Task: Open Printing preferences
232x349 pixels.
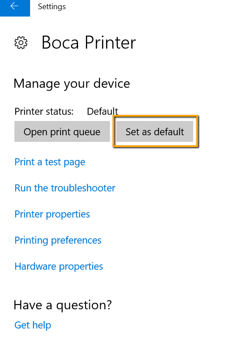Action: [58, 240]
